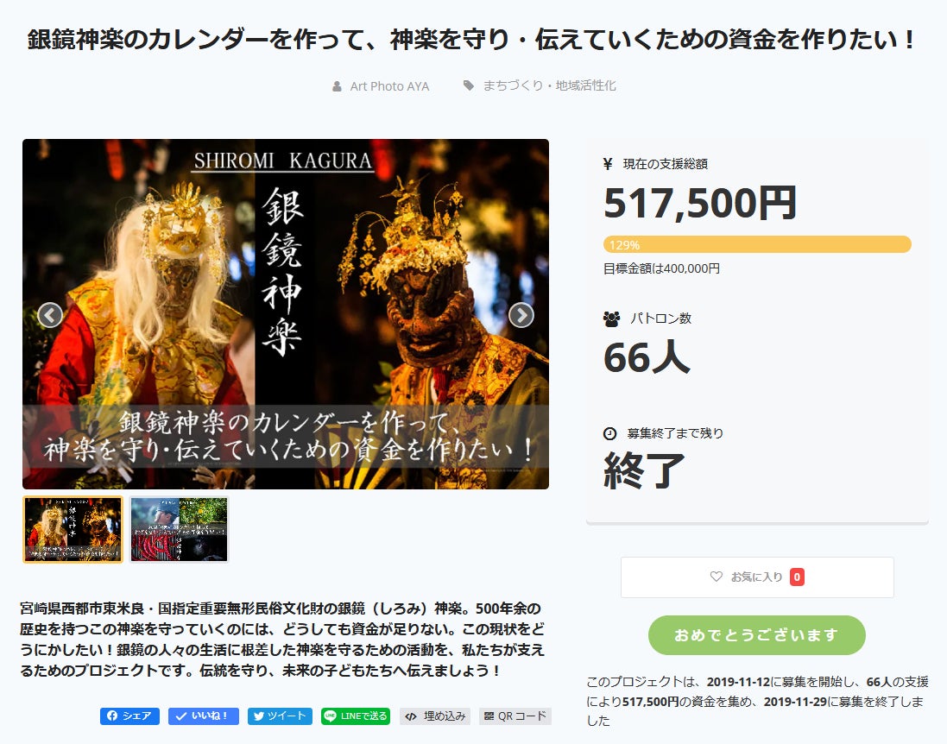Click the Facebook シェア share button
This screenshot has height=744, width=947.
(x=129, y=716)
